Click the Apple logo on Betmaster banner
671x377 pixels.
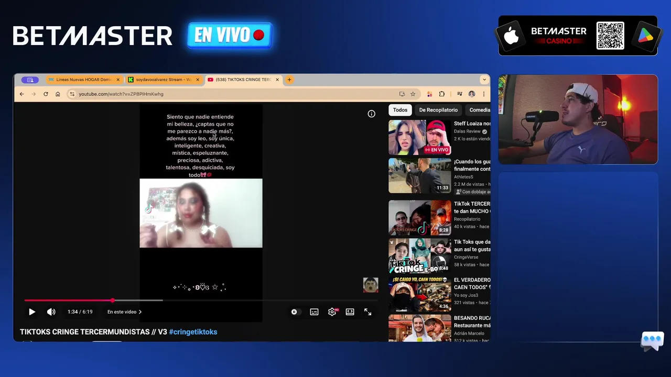511,36
